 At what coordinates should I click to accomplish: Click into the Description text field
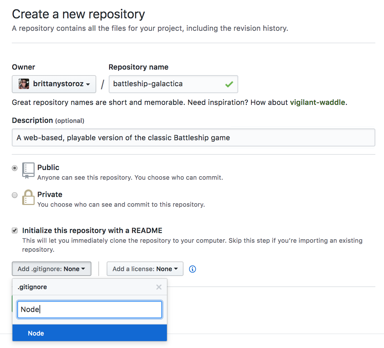point(193,138)
